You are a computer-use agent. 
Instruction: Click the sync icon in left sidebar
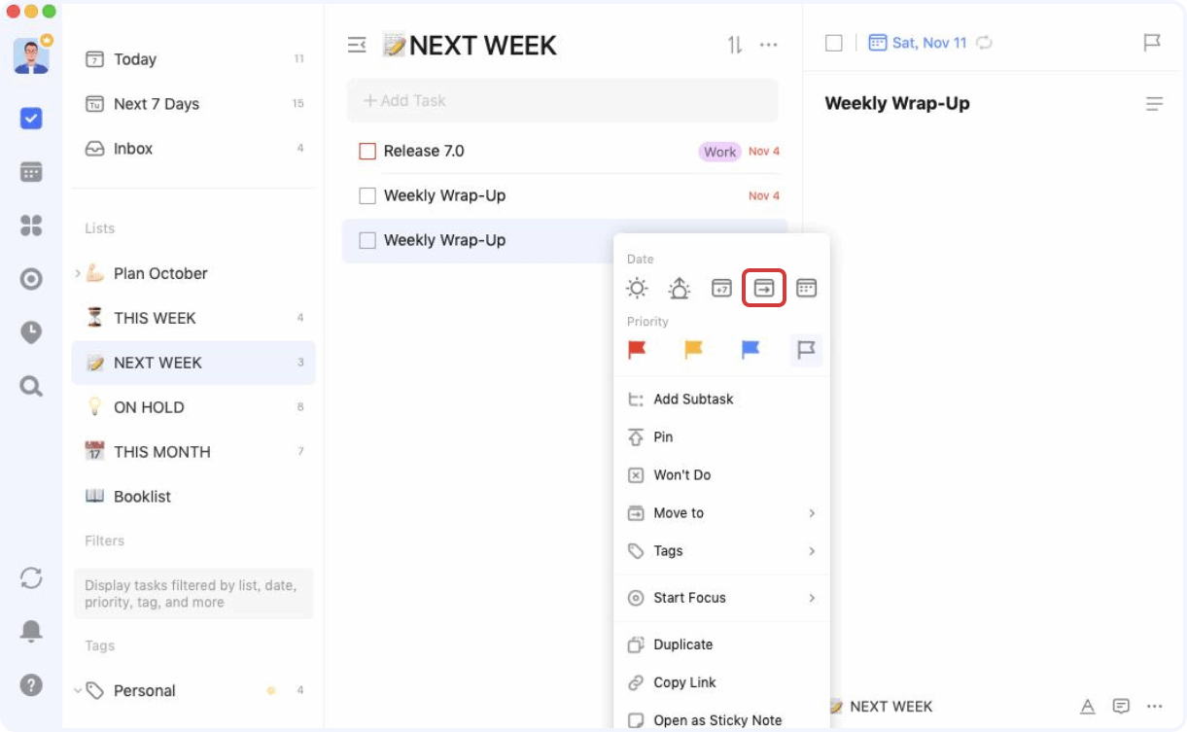(x=31, y=577)
